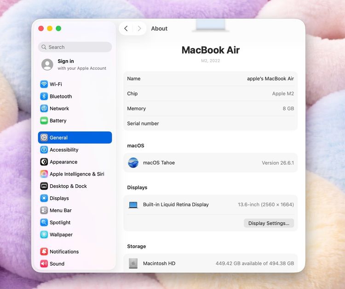Focus the Search field
The image size is (345, 289).
pos(75,47)
